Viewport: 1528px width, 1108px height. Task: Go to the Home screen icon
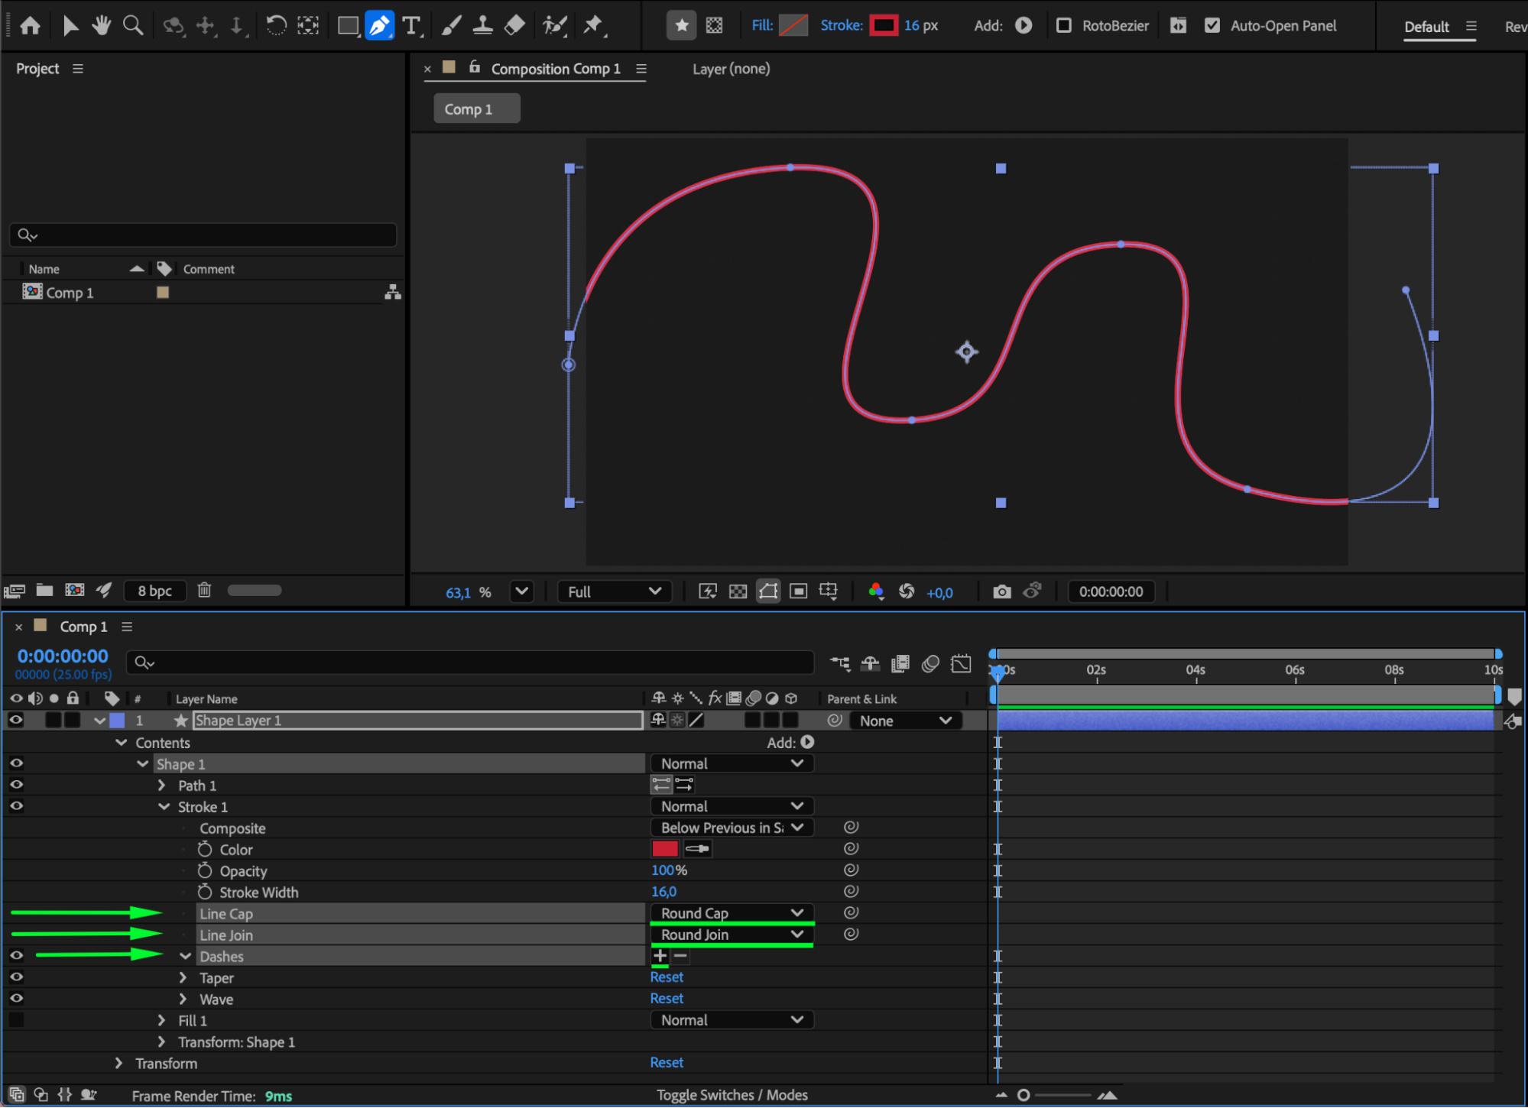30,26
